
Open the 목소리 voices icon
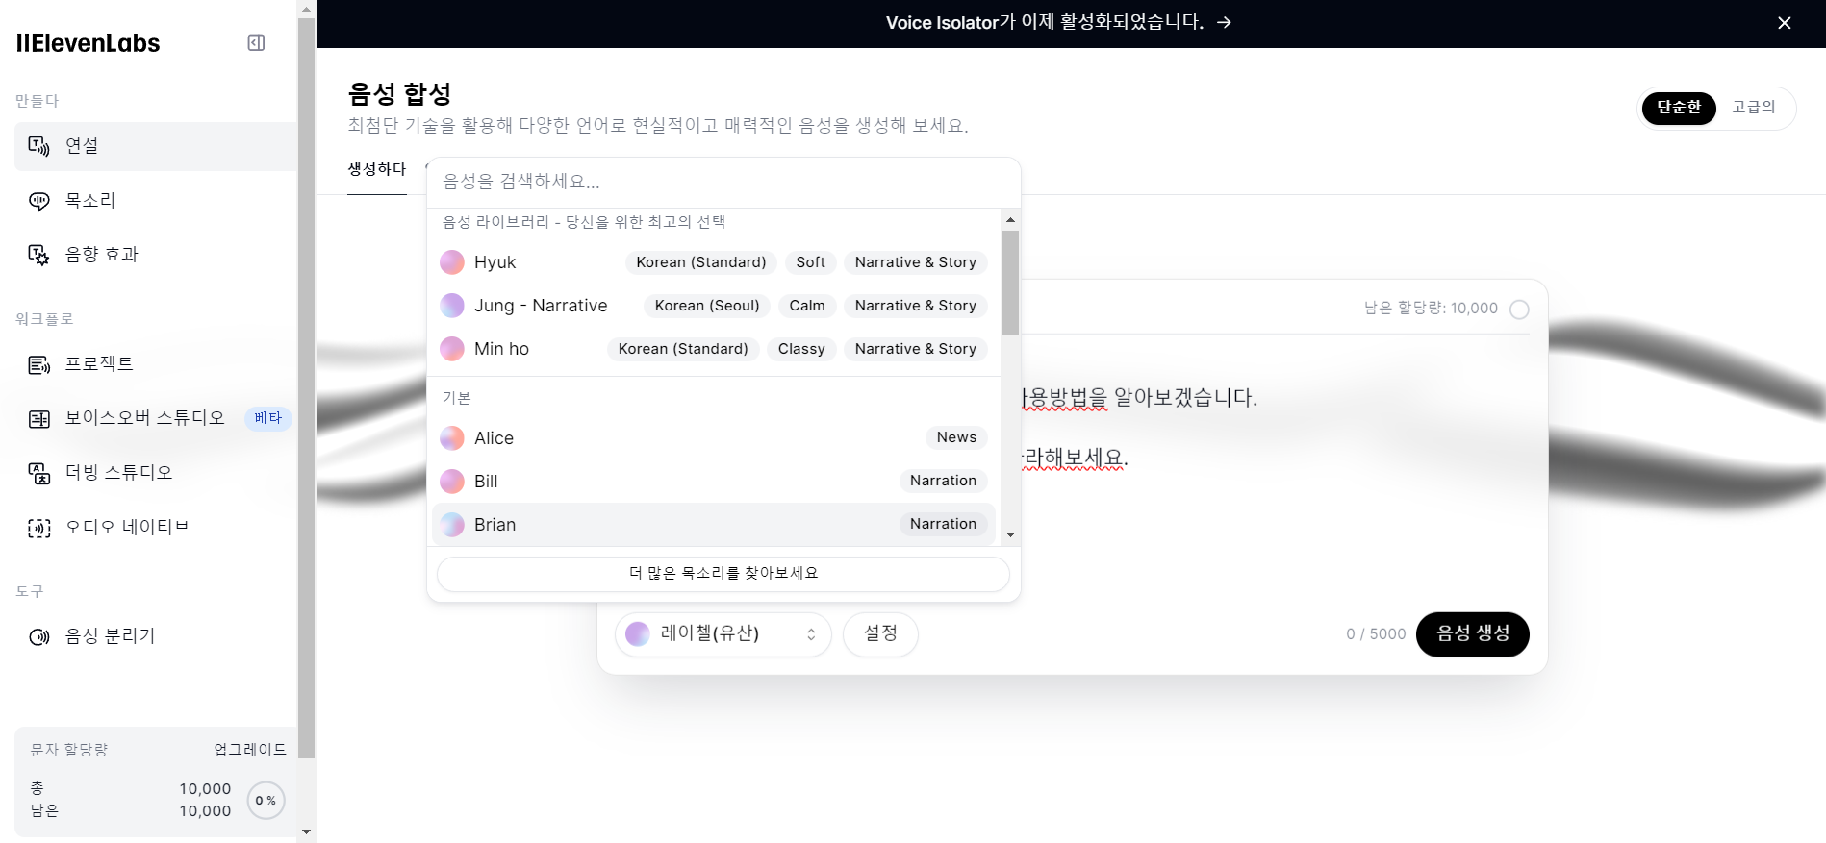(38, 201)
